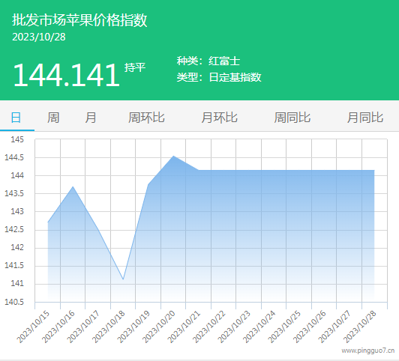The image size is (399, 361).
Task: Click the 2023/10/18 low point on chart
Action: click(123, 279)
